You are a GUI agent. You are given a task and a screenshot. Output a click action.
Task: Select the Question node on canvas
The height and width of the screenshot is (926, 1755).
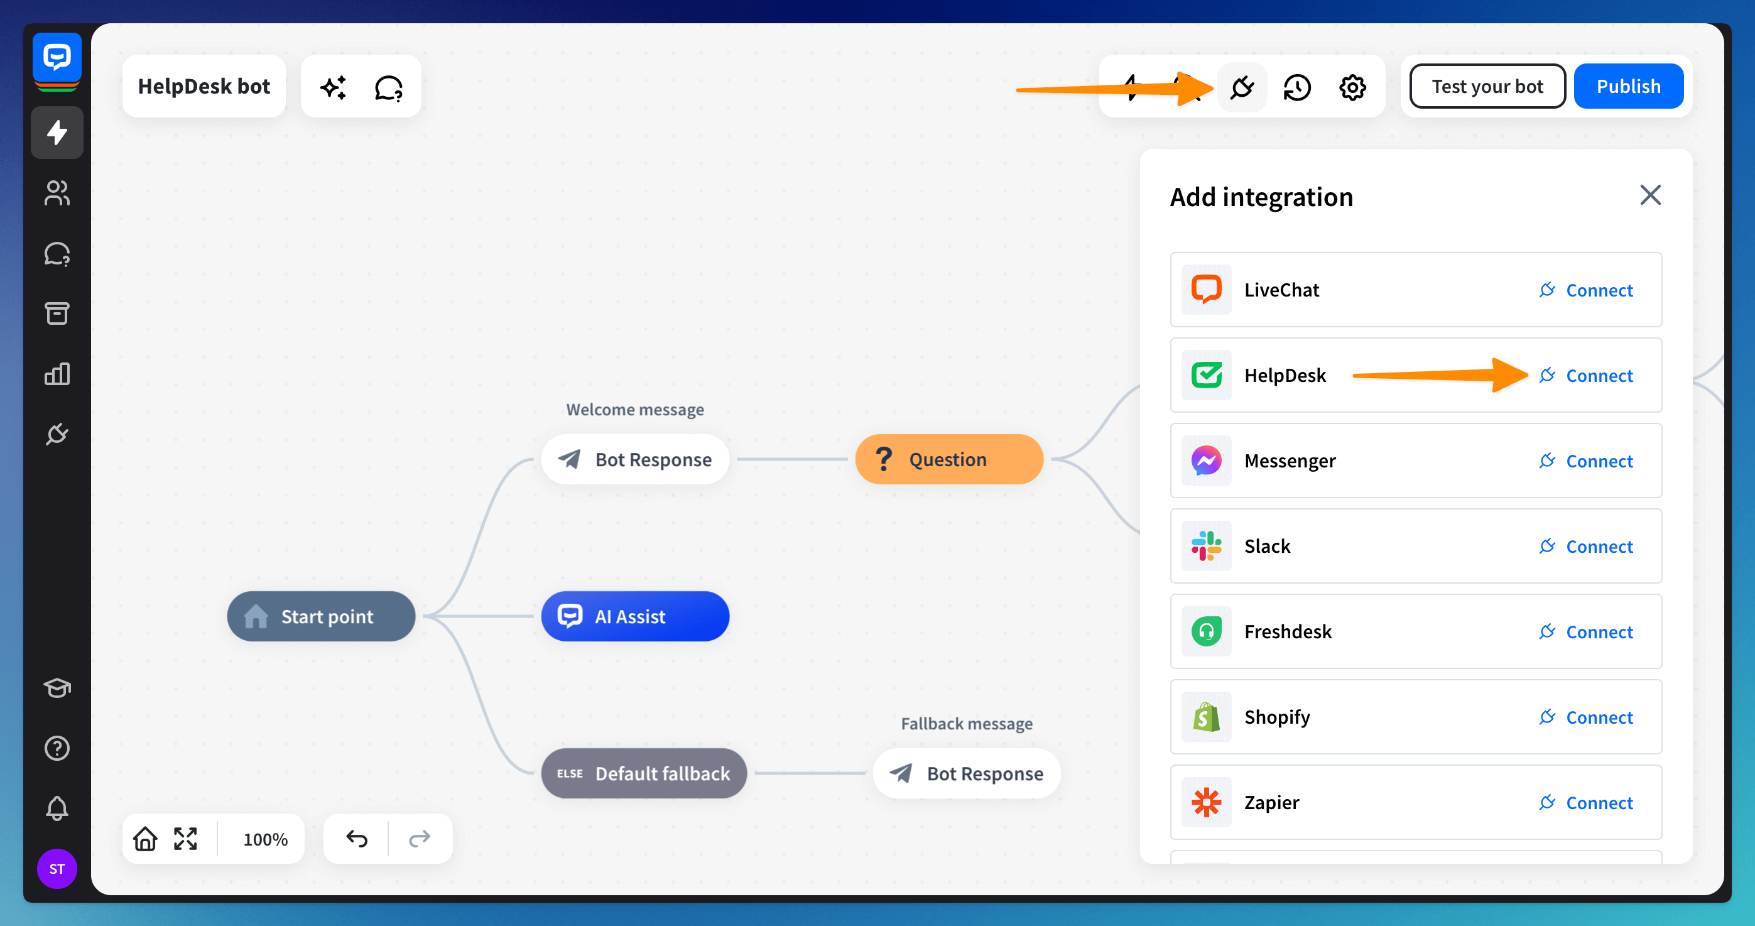948,459
